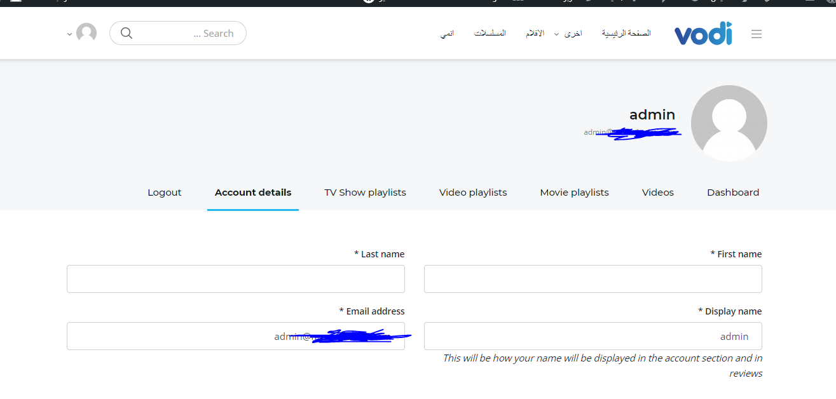836x399 pixels.
Task: Expand the chevron beside header avatar
Action: (69, 34)
